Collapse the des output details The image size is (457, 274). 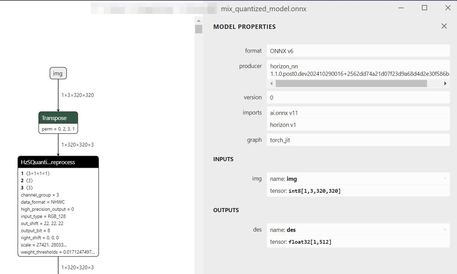445,229
